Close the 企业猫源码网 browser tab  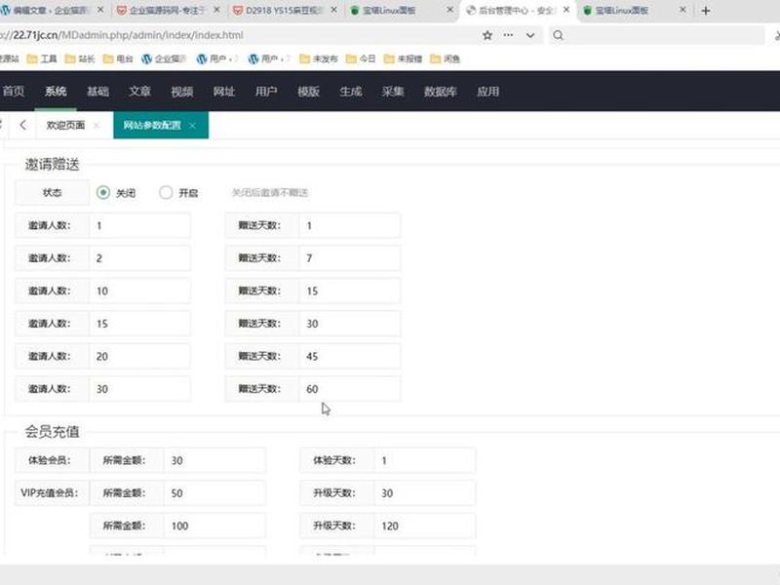(216, 10)
